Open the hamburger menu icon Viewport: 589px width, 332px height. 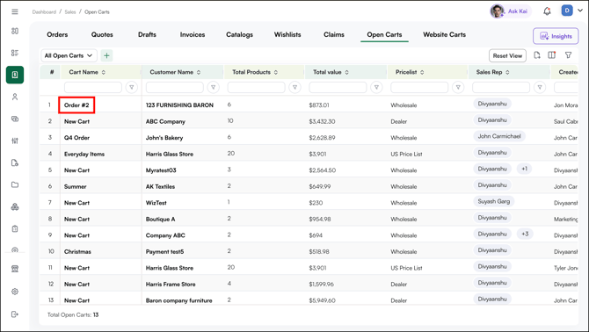15,11
